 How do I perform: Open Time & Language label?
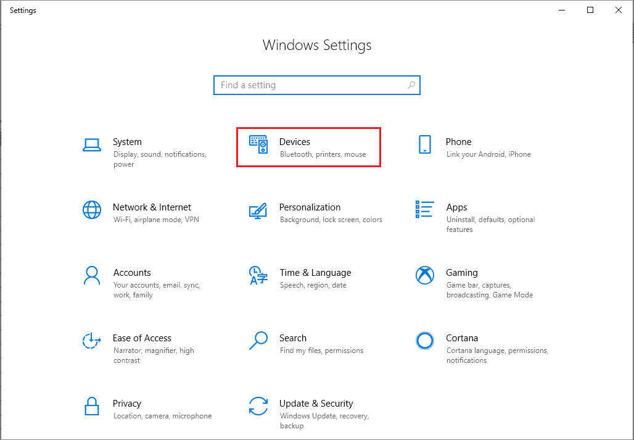click(315, 273)
